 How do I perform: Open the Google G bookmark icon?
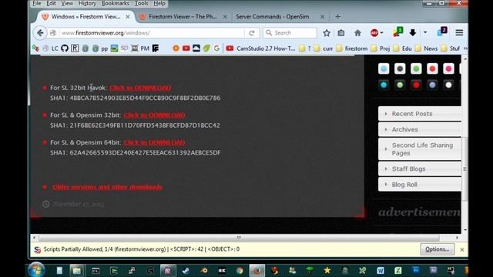click(216, 48)
